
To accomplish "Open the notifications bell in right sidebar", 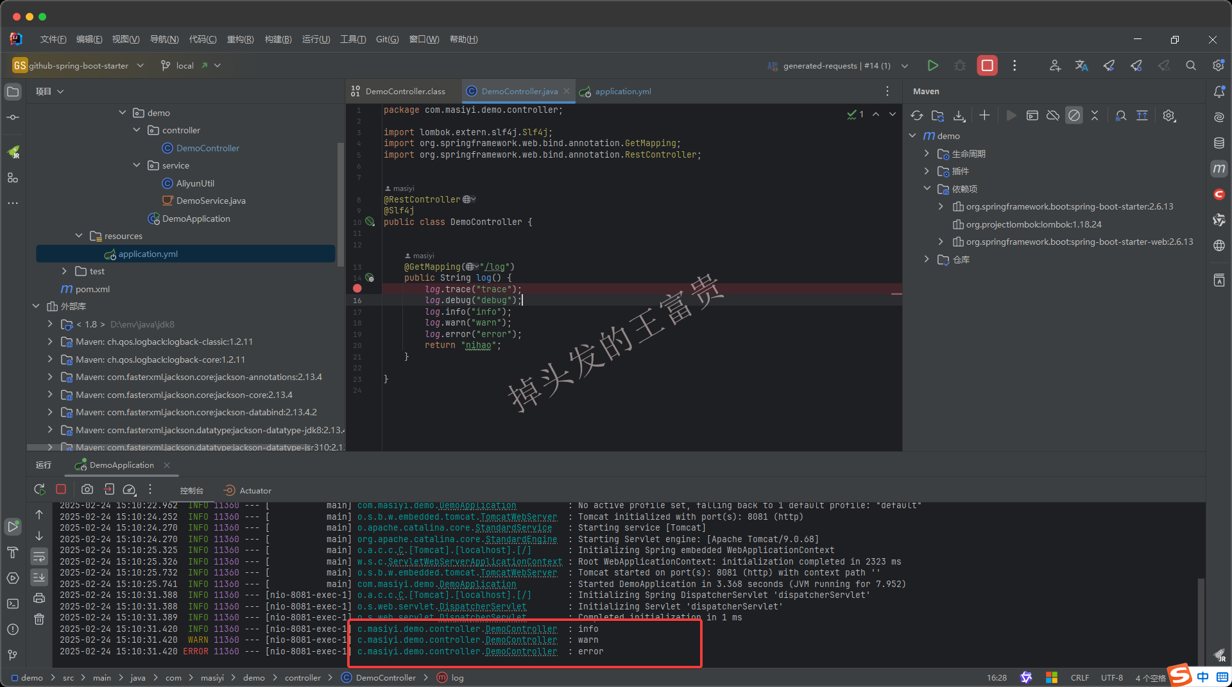I will click(1219, 92).
